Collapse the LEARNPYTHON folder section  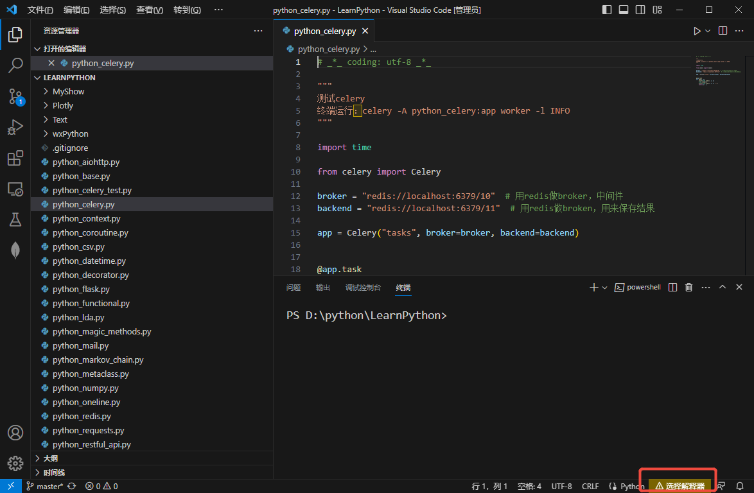pyautogui.click(x=37, y=78)
